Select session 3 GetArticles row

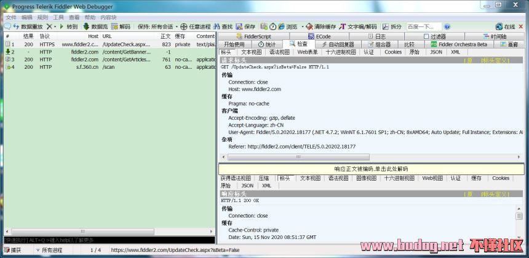tap(111, 60)
